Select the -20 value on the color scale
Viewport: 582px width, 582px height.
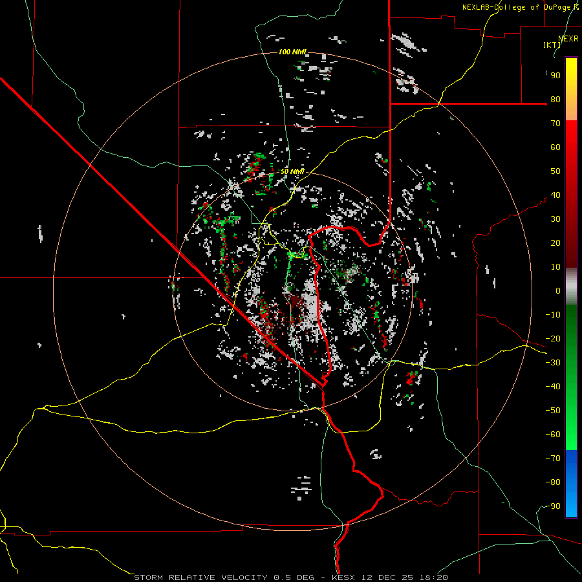tap(553, 339)
